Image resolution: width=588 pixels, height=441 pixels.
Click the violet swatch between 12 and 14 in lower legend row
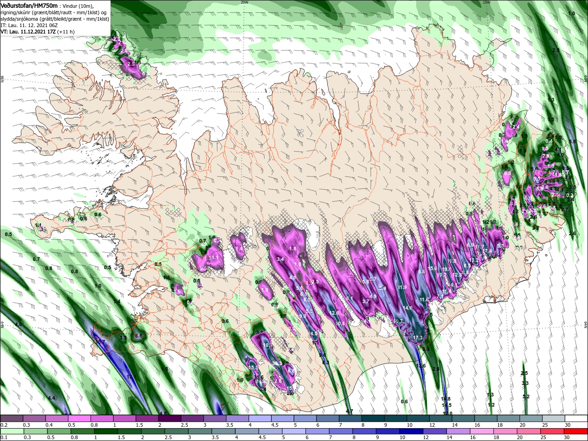(x=434, y=431)
